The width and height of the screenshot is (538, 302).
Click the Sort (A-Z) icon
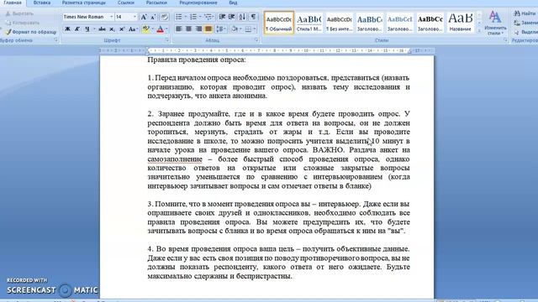pos(242,17)
